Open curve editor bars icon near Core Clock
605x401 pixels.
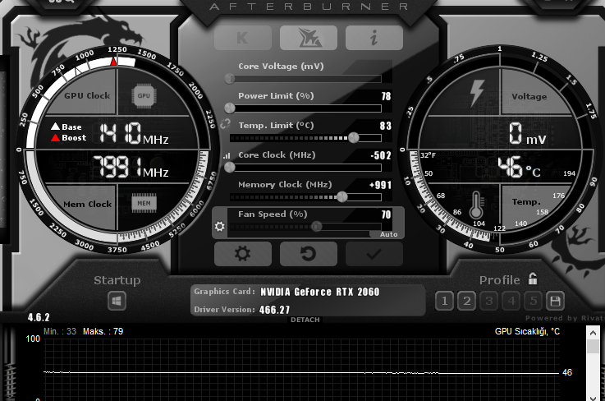[227, 155]
